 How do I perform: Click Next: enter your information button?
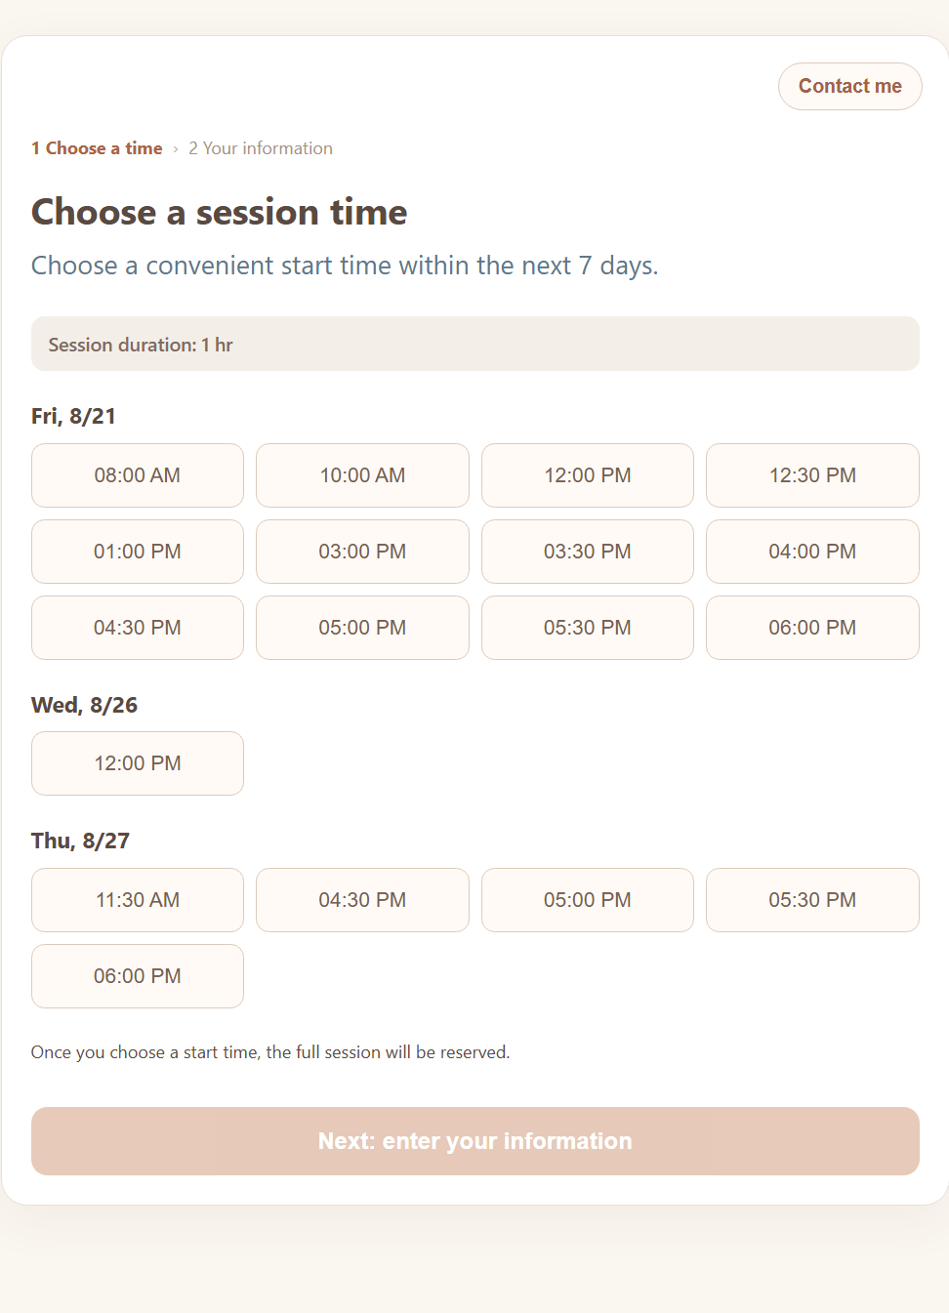(x=475, y=1141)
